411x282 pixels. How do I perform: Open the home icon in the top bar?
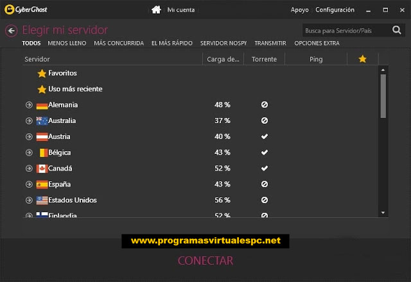click(x=156, y=10)
